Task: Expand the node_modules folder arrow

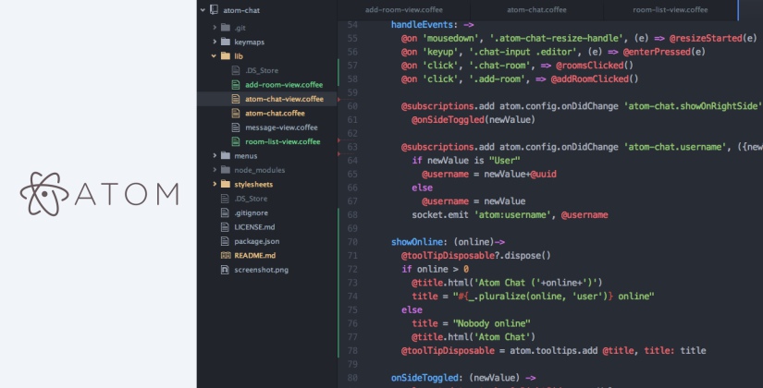Action: tap(215, 170)
